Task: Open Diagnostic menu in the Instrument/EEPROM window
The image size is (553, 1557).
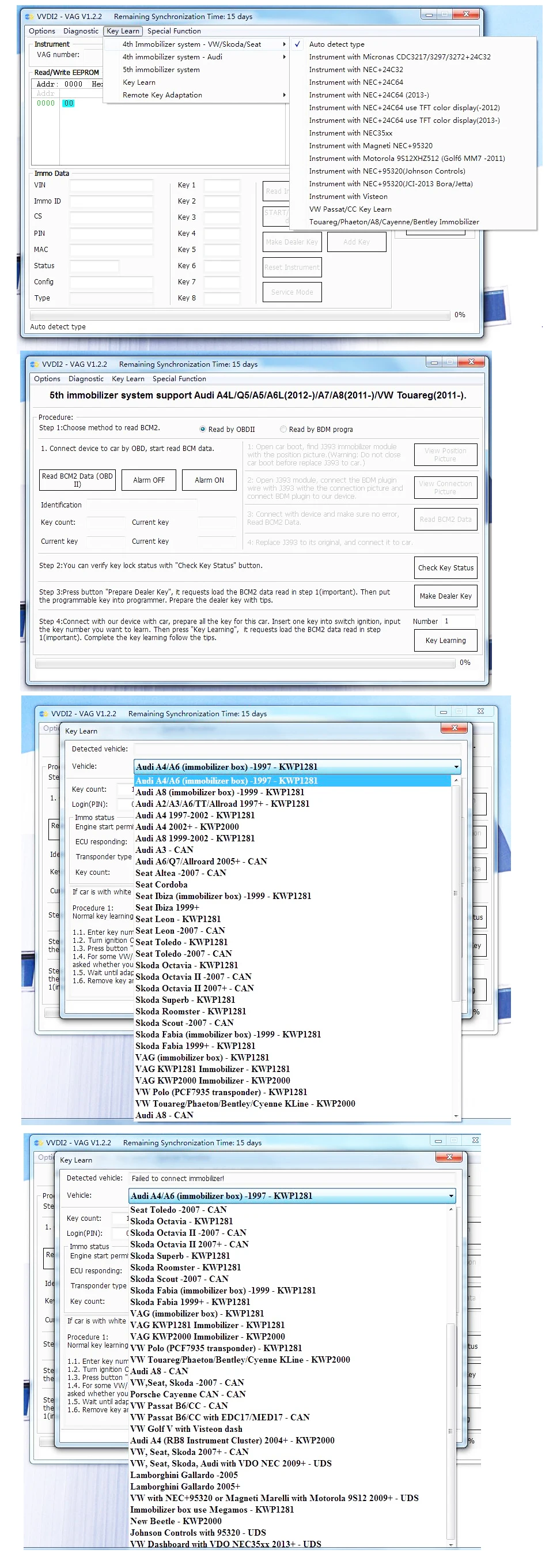Action: pos(81,31)
